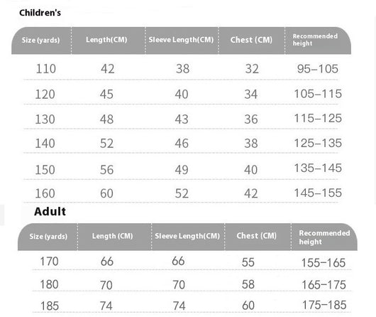Click the Children's table Size (yards) header
The image size is (376, 317).
point(40,40)
